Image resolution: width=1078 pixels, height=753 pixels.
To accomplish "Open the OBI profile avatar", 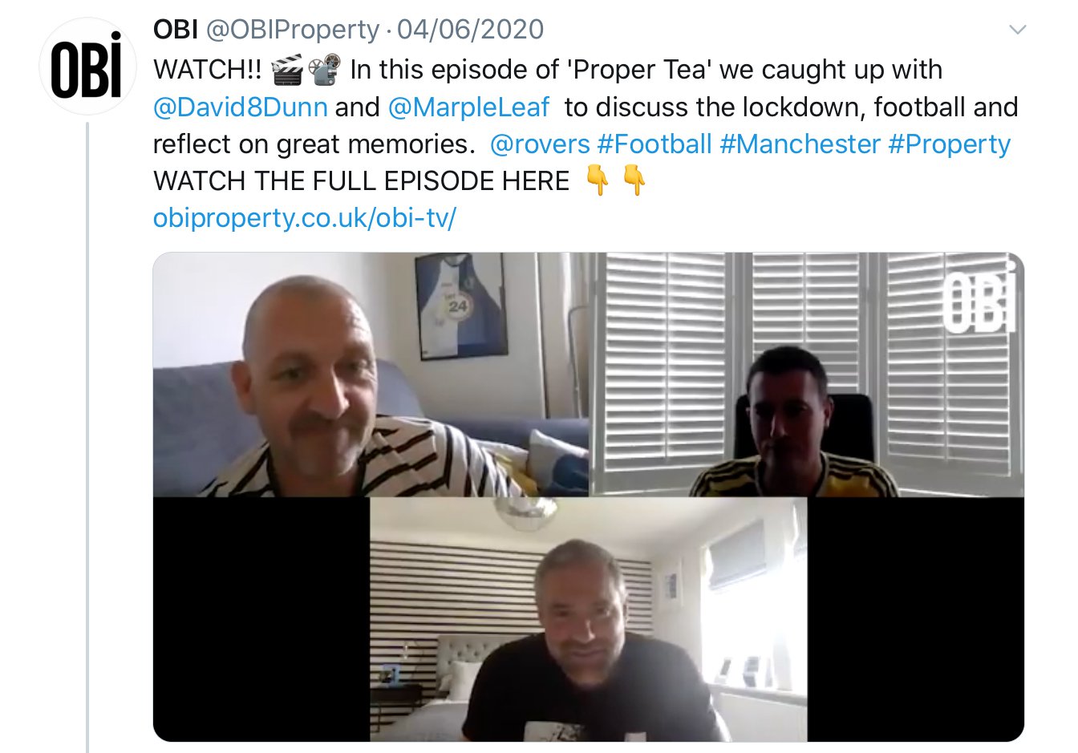I will 87,67.
